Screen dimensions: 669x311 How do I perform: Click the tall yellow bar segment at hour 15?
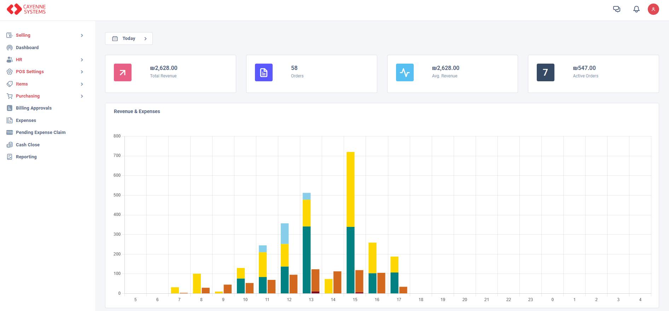350,189
